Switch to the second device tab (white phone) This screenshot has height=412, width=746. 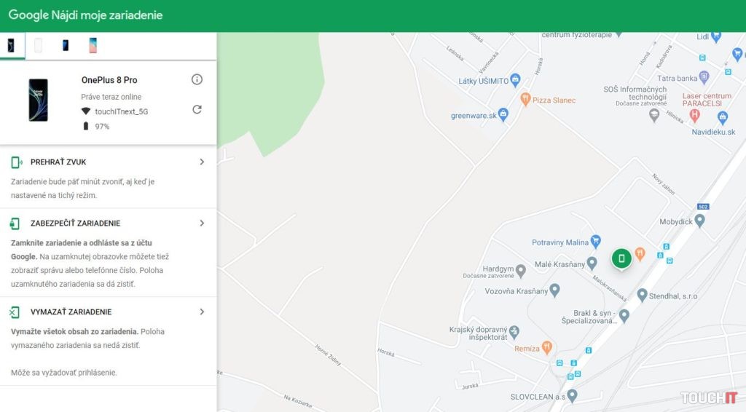[x=38, y=45]
